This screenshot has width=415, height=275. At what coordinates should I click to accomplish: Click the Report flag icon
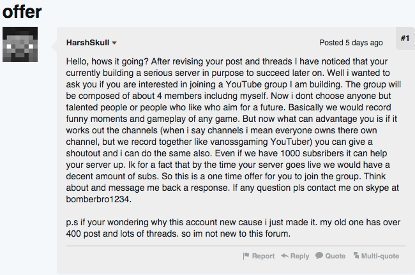pos(245,256)
